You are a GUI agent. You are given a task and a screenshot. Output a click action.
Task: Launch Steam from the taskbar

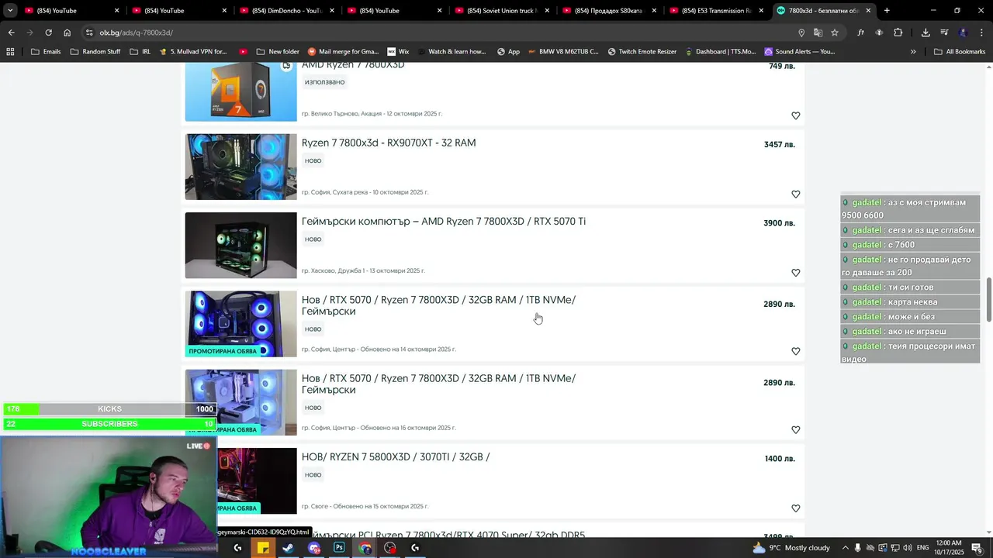pos(288,548)
